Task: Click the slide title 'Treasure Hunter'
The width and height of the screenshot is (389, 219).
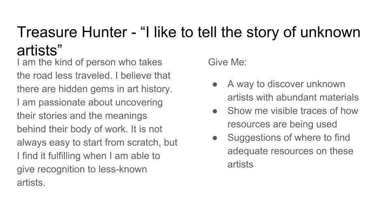Action: coord(72,32)
